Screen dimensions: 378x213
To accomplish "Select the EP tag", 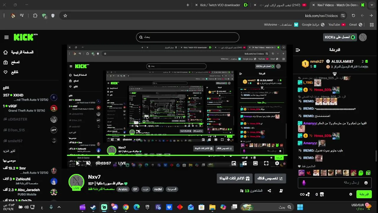I will point(135,189).
